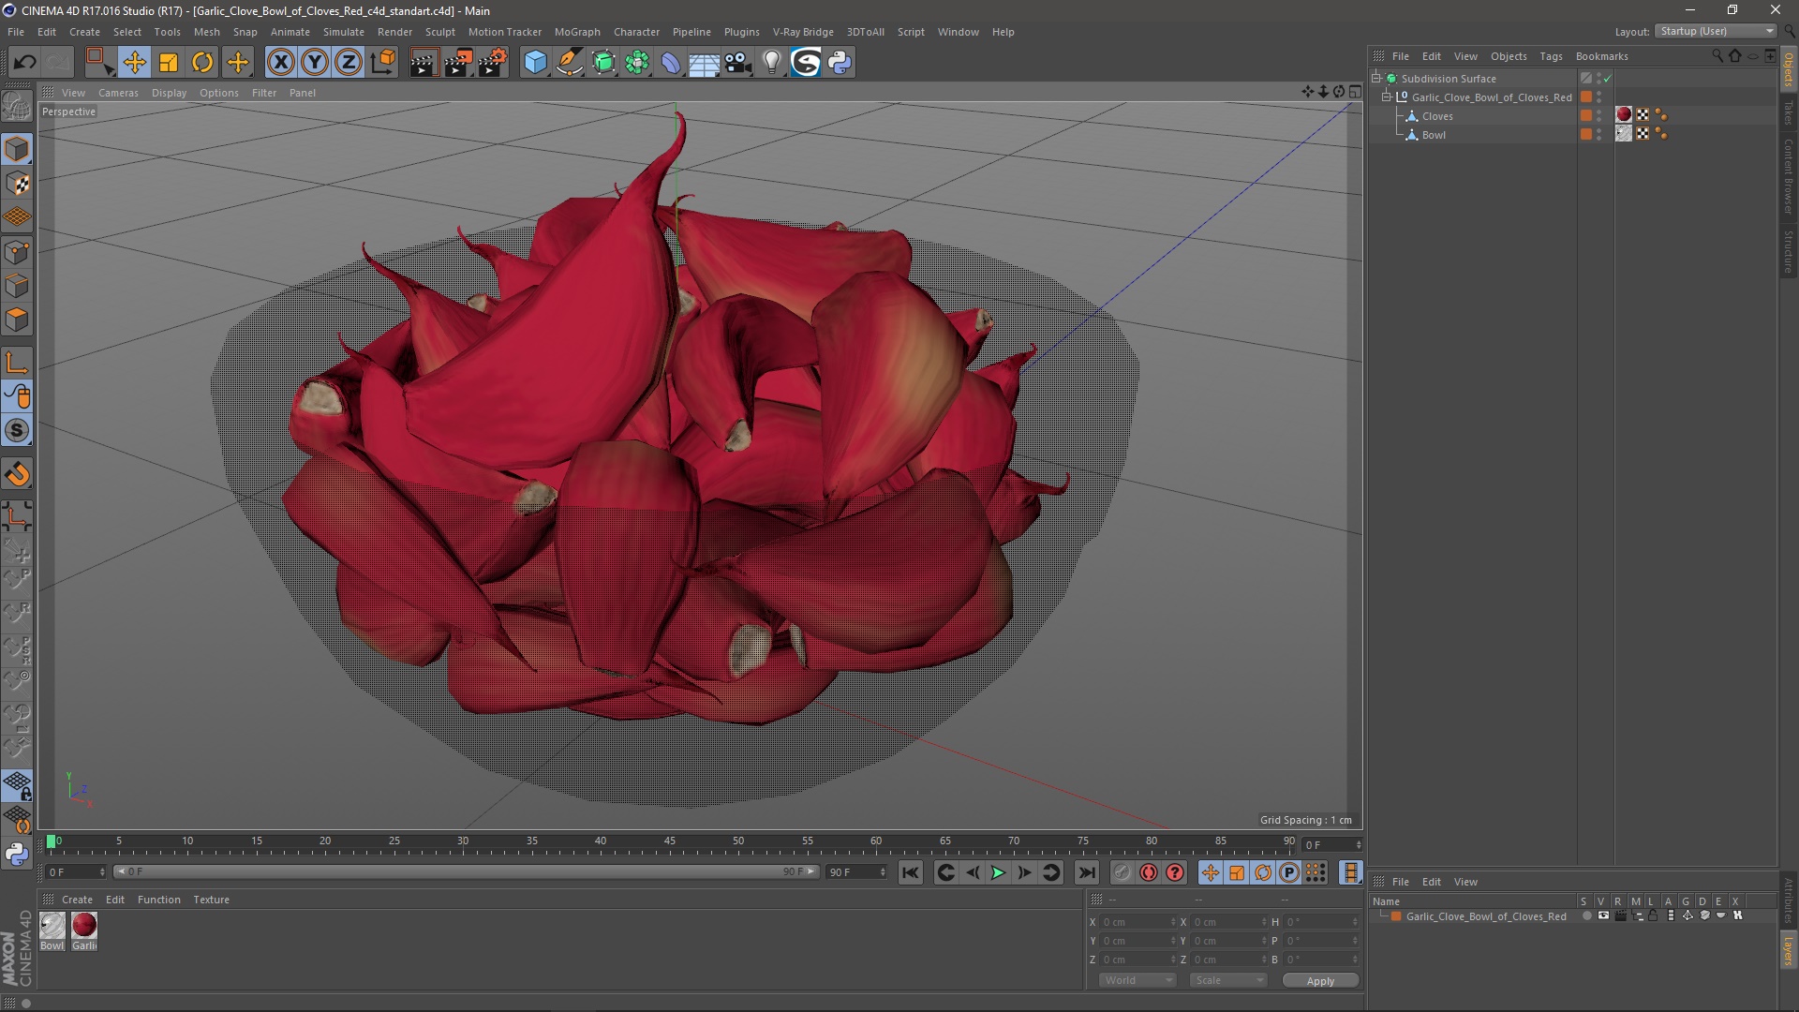
Task: Open the Simulate menu
Action: [x=345, y=31]
